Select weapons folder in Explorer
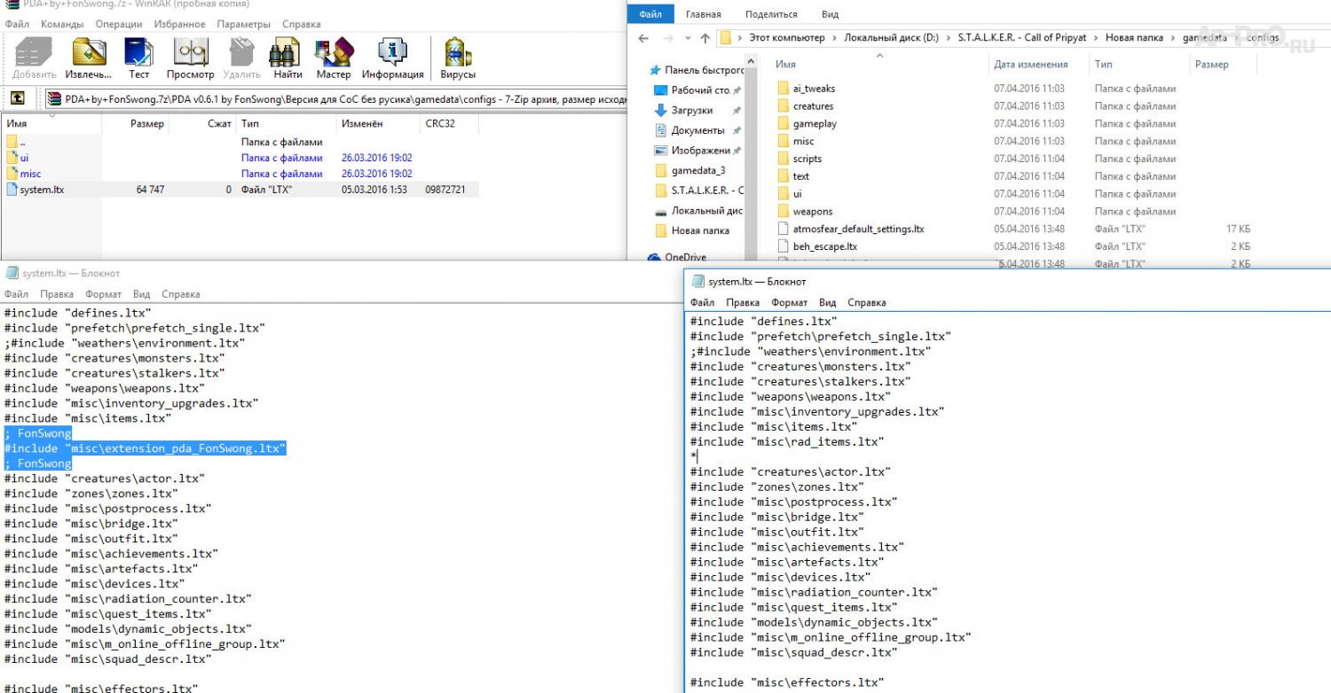1331x693 pixels. pyautogui.click(x=804, y=211)
